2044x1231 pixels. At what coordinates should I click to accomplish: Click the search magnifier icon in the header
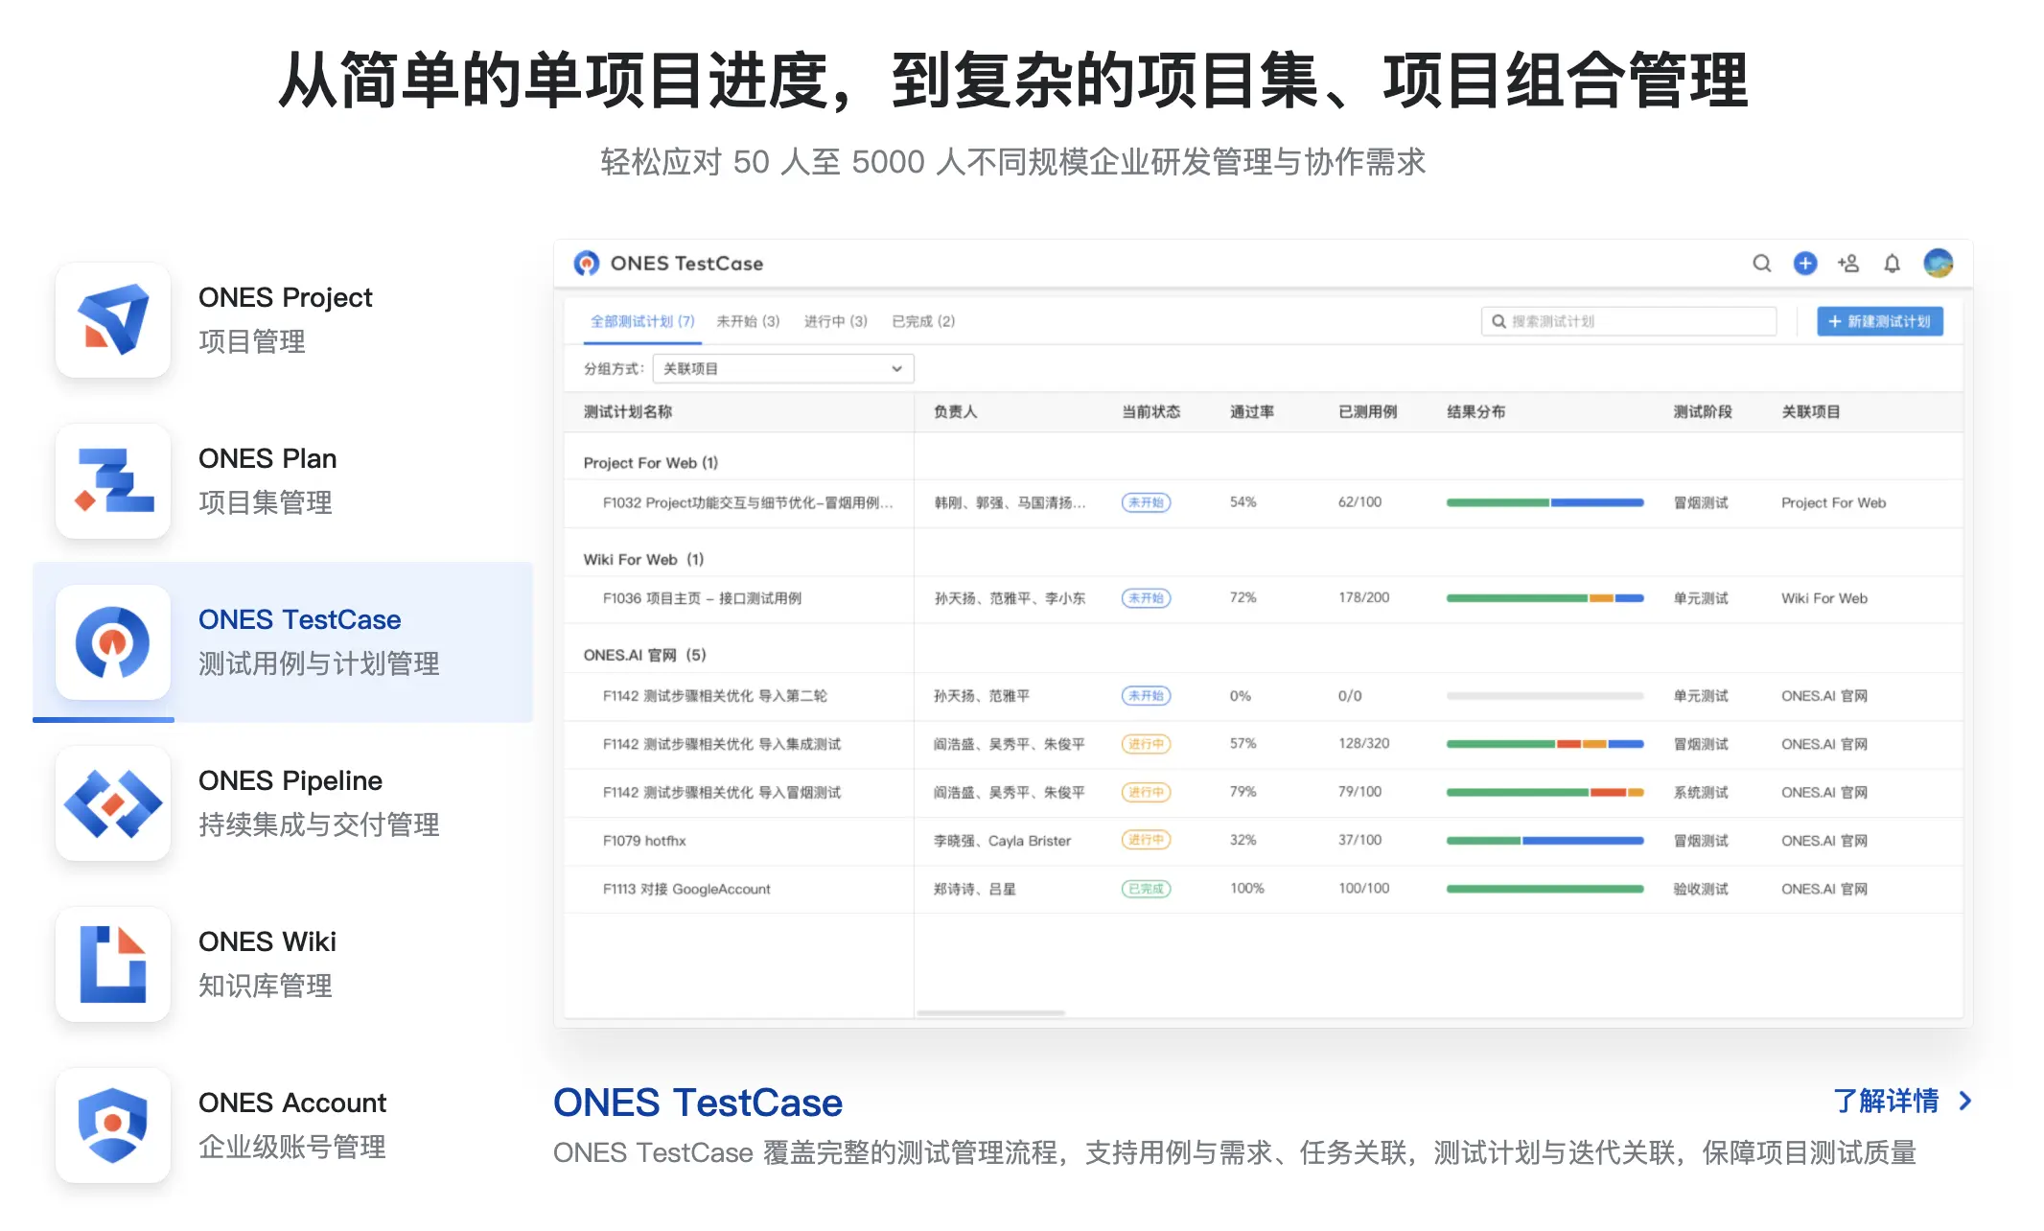click(x=1761, y=264)
